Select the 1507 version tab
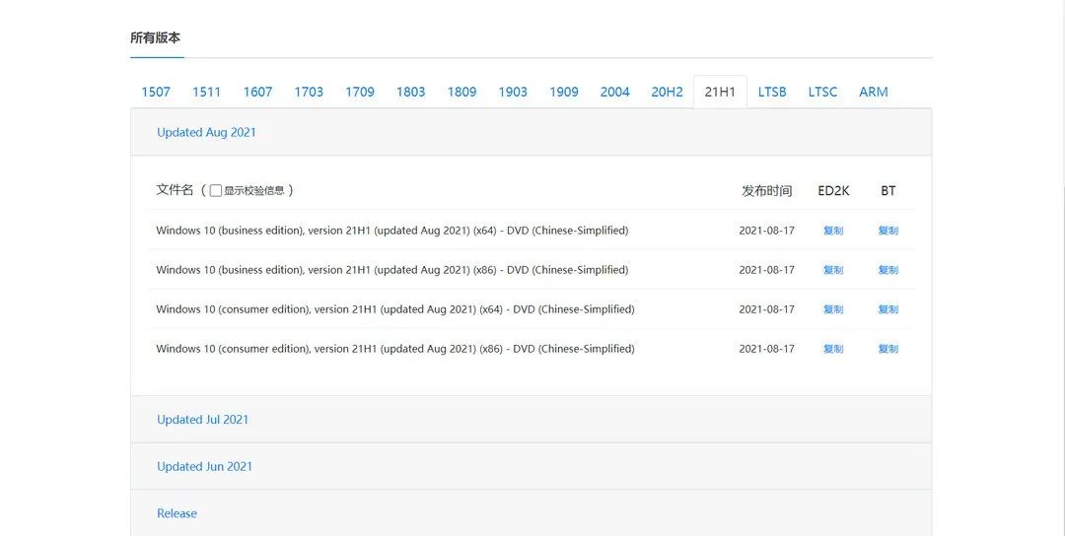 pyautogui.click(x=156, y=92)
